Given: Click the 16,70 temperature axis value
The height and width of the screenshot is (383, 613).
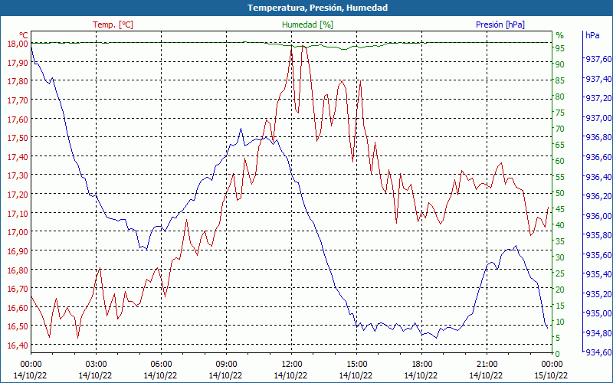Looking at the screenshot, I should coord(18,289).
